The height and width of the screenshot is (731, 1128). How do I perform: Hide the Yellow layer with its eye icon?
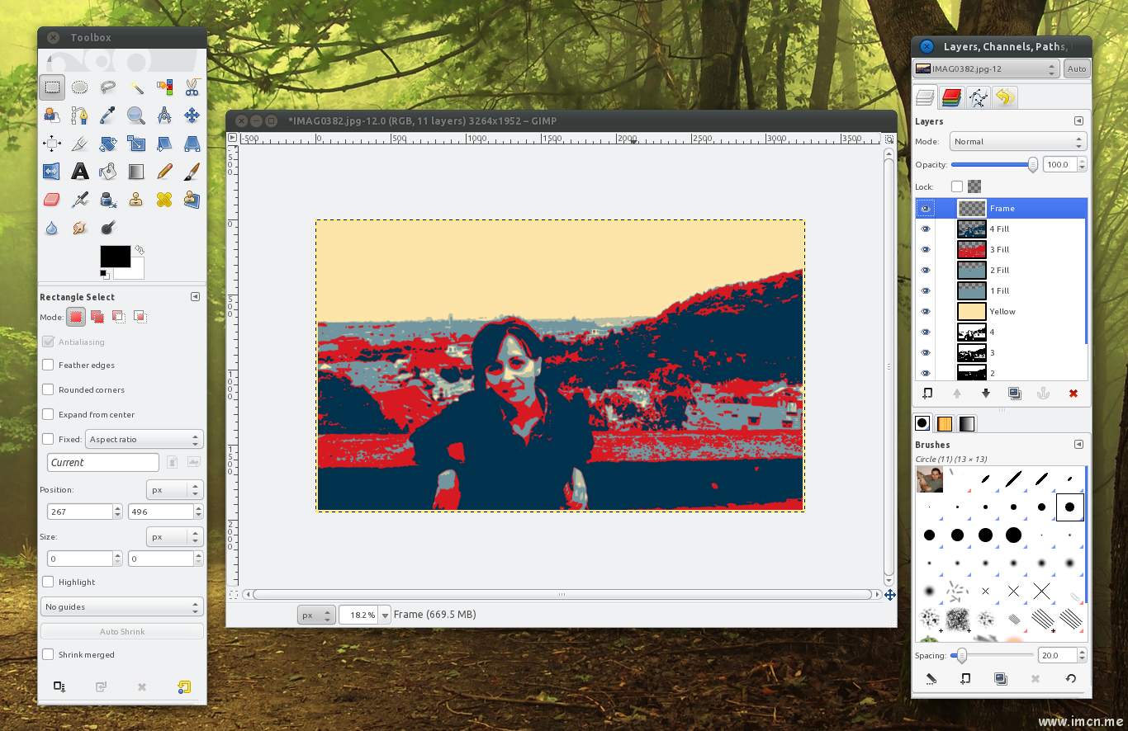pos(926,311)
